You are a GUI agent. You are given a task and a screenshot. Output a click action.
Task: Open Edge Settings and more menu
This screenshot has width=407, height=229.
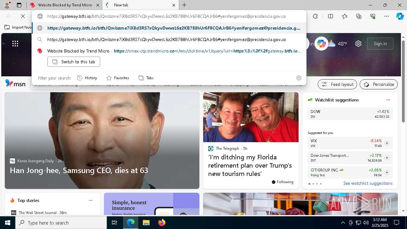click(x=387, y=16)
